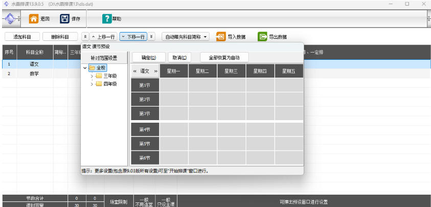The image size is (431, 207).
Task: Click the 简称 column header
Action: coord(60,52)
